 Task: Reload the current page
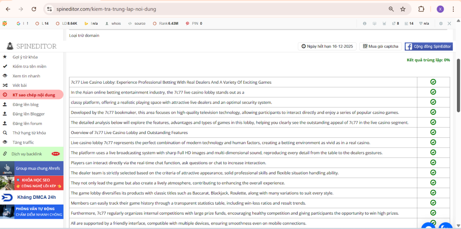pos(34,9)
